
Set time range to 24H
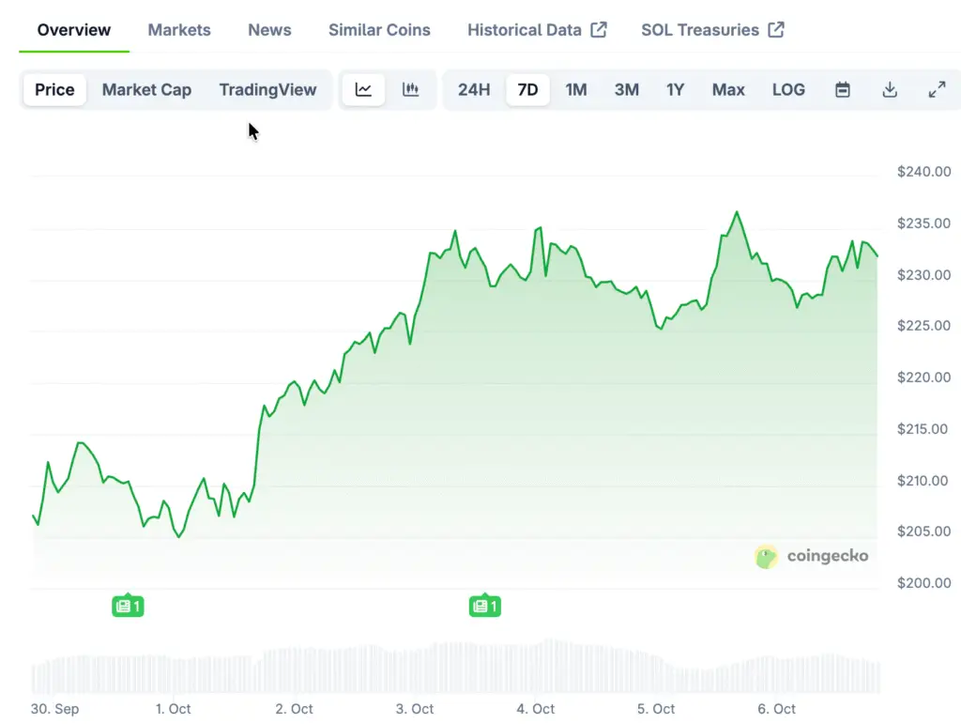click(474, 90)
